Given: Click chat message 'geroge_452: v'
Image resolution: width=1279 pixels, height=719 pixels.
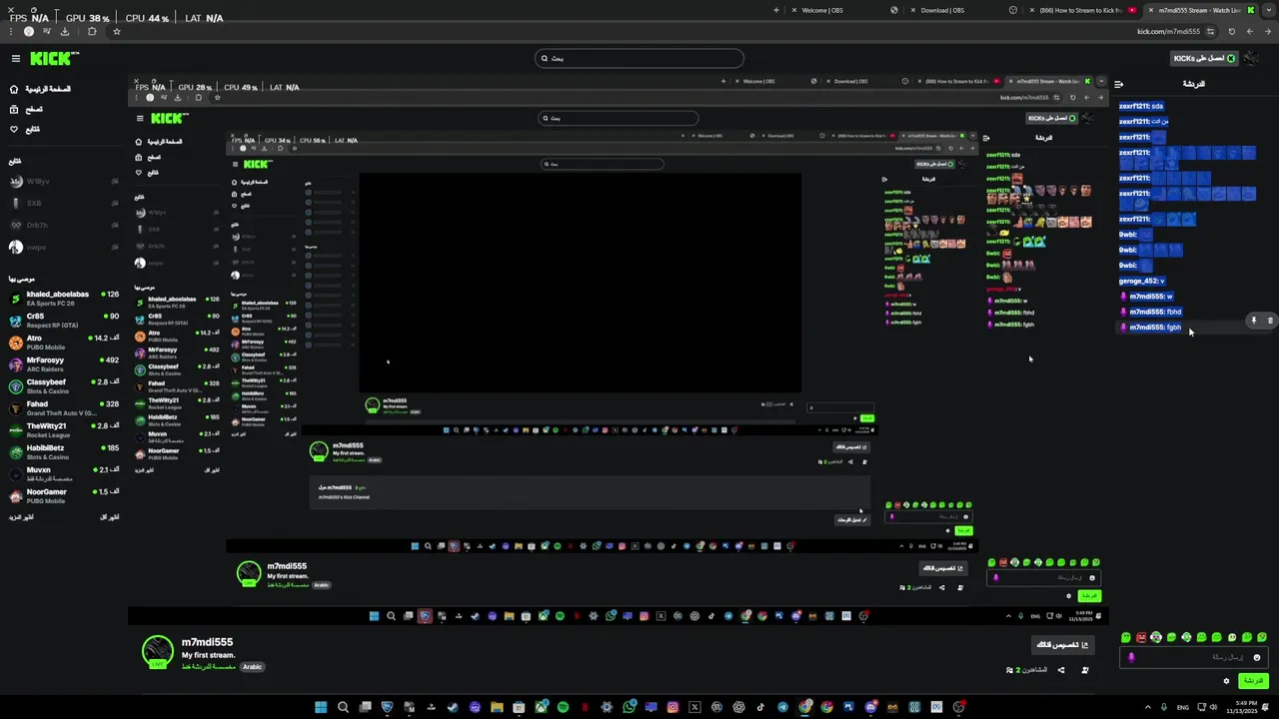Looking at the screenshot, I should click(x=1141, y=281).
